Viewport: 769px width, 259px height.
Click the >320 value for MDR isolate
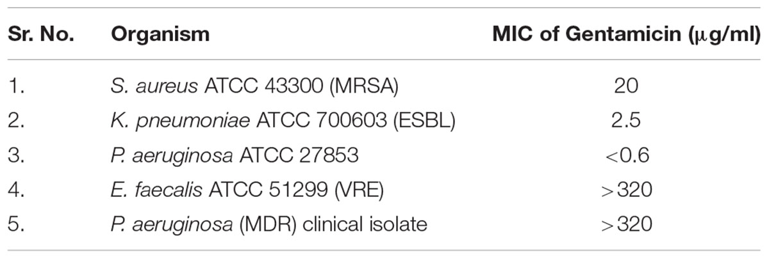tap(625, 224)
